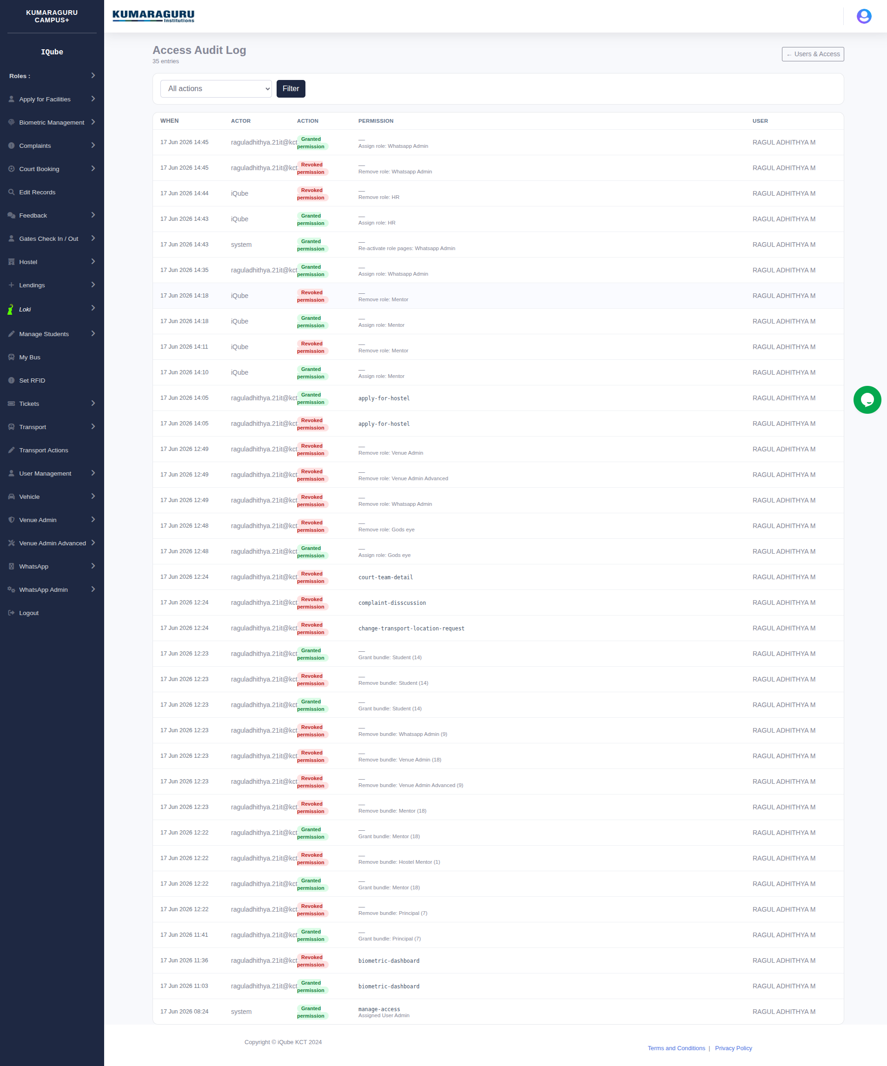Expand Biometric Management chevron
The height and width of the screenshot is (1066, 887).
coord(93,122)
